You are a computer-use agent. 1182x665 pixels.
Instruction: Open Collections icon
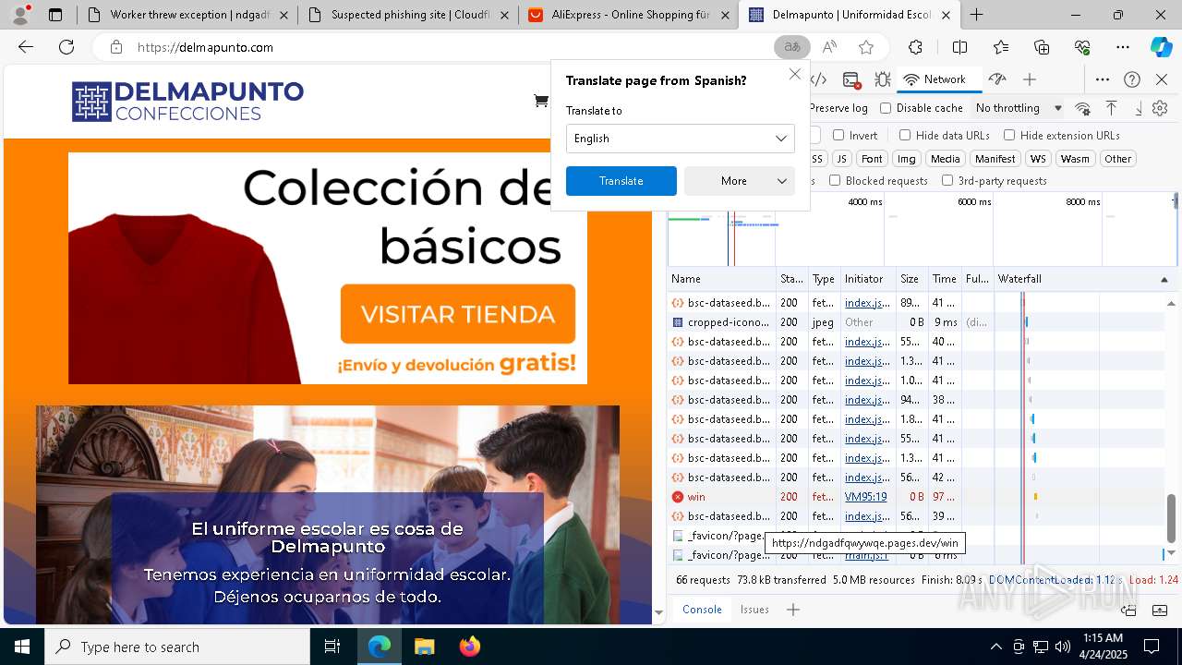[x=1042, y=47]
